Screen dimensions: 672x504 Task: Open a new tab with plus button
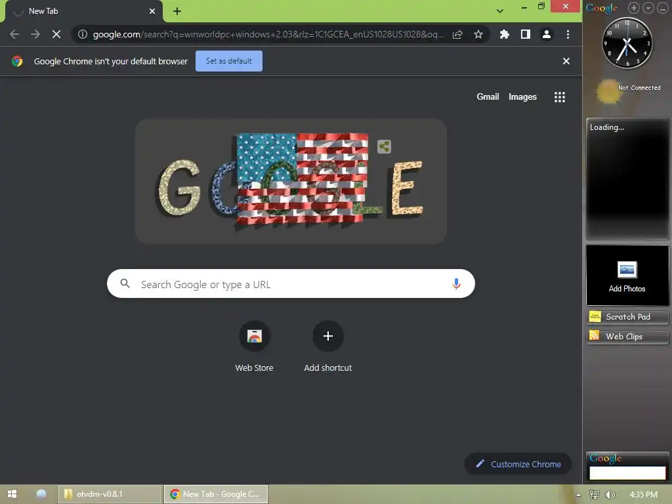(177, 11)
